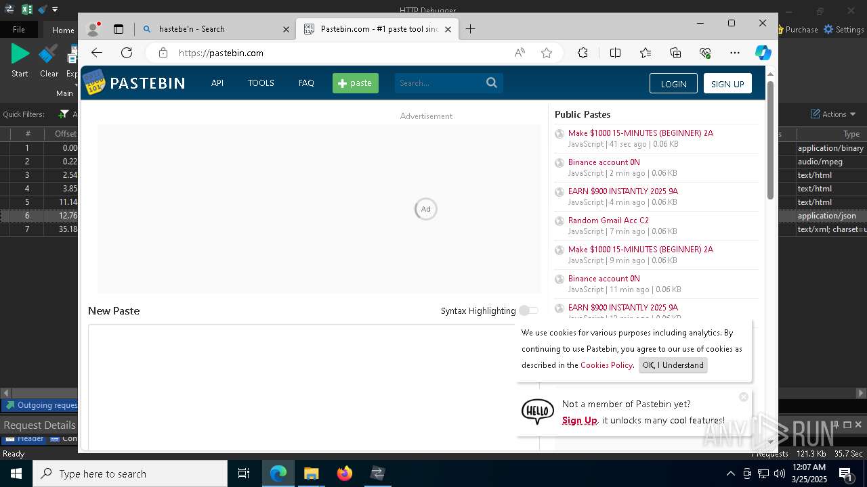Click the SIGN UP button
The height and width of the screenshot is (487, 867).
pos(727,83)
